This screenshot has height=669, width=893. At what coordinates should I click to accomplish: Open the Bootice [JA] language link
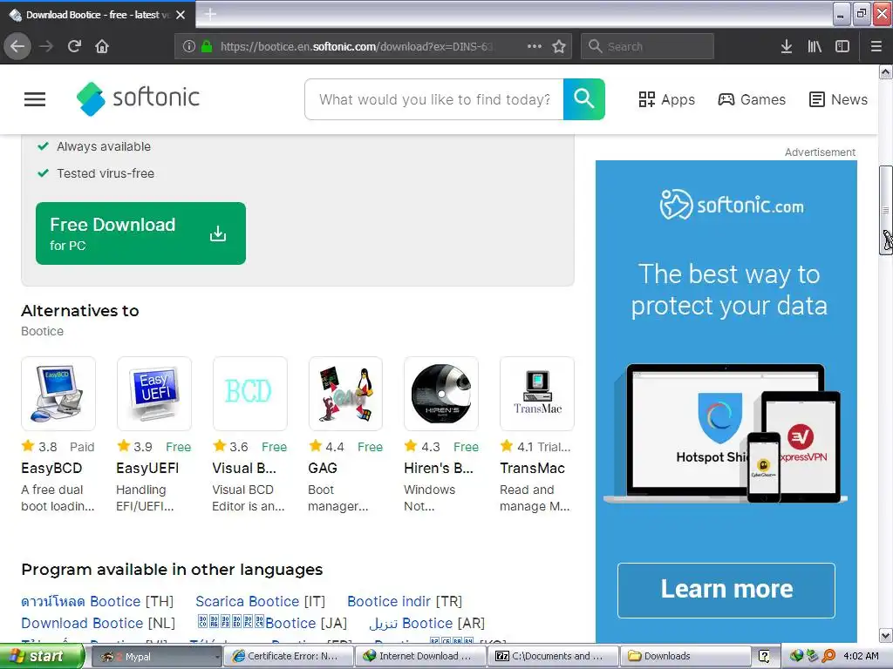click(272, 624)
